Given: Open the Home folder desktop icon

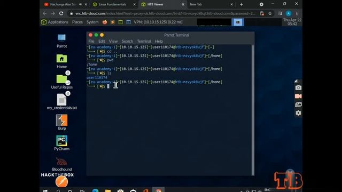Looking at the screenshot, I should click(x=62, y=61).
